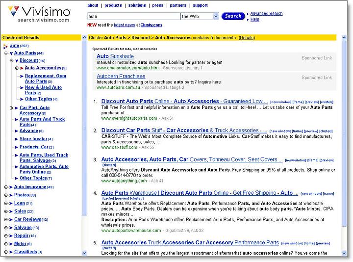Expand the Car Reviews cluster
The height and width of the screenshot is (262, 353).
pos(6,220)
